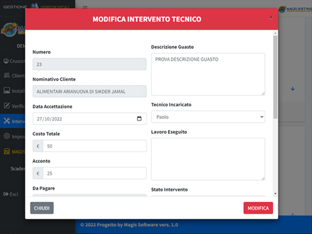Select the Interventi tools icon in sidebar
This screenshot has height=234, width=312.
click(x=7, y=121)
